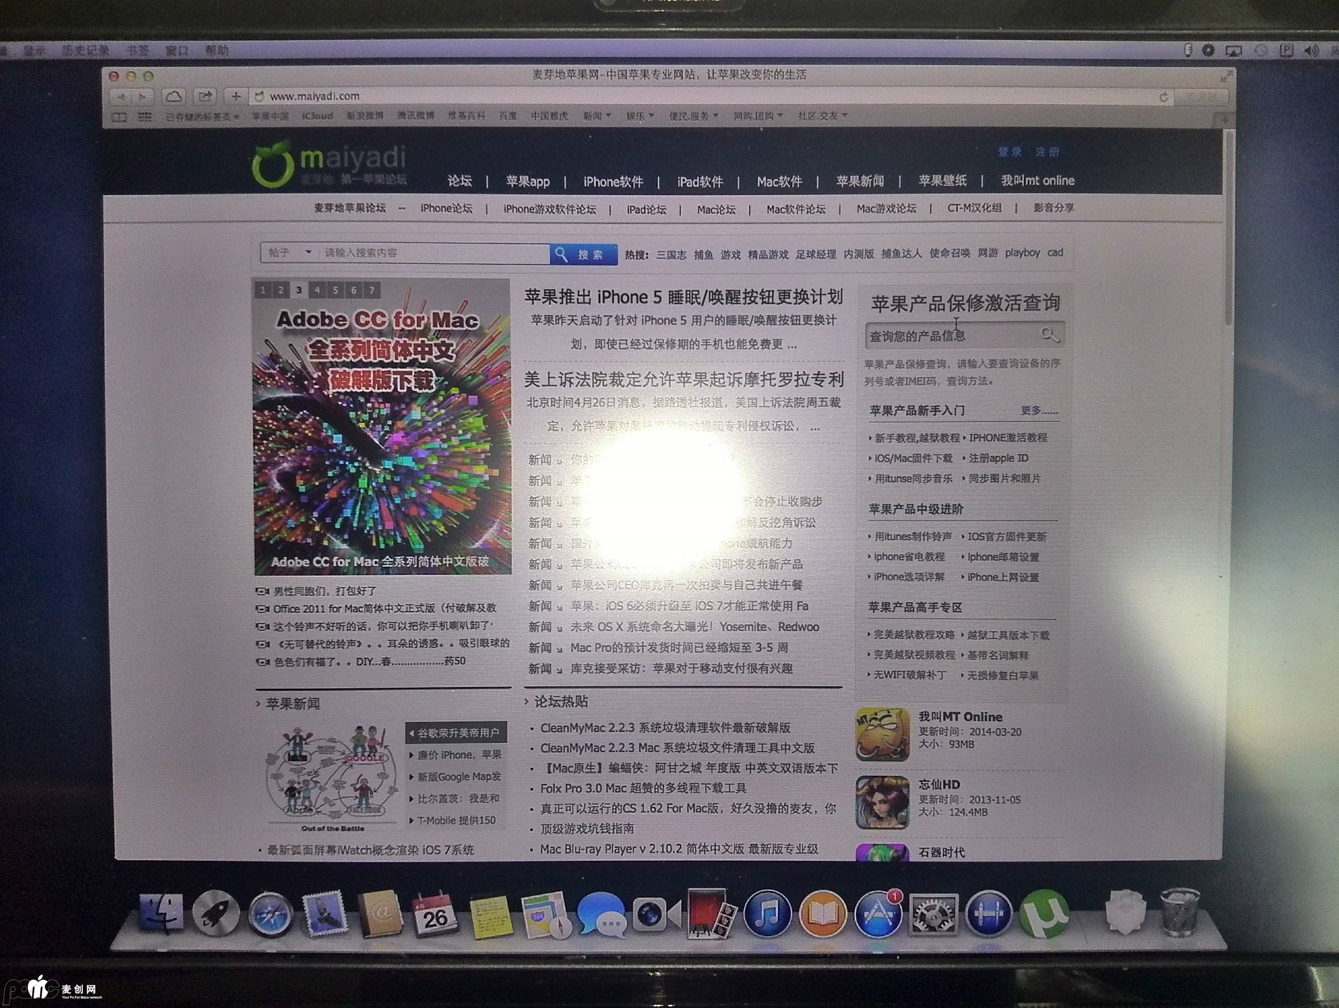Screen dimensions: 1339x1008
Task: Switch banner to slide number 5
Action: pyautogui.click(x=335, y=290)
